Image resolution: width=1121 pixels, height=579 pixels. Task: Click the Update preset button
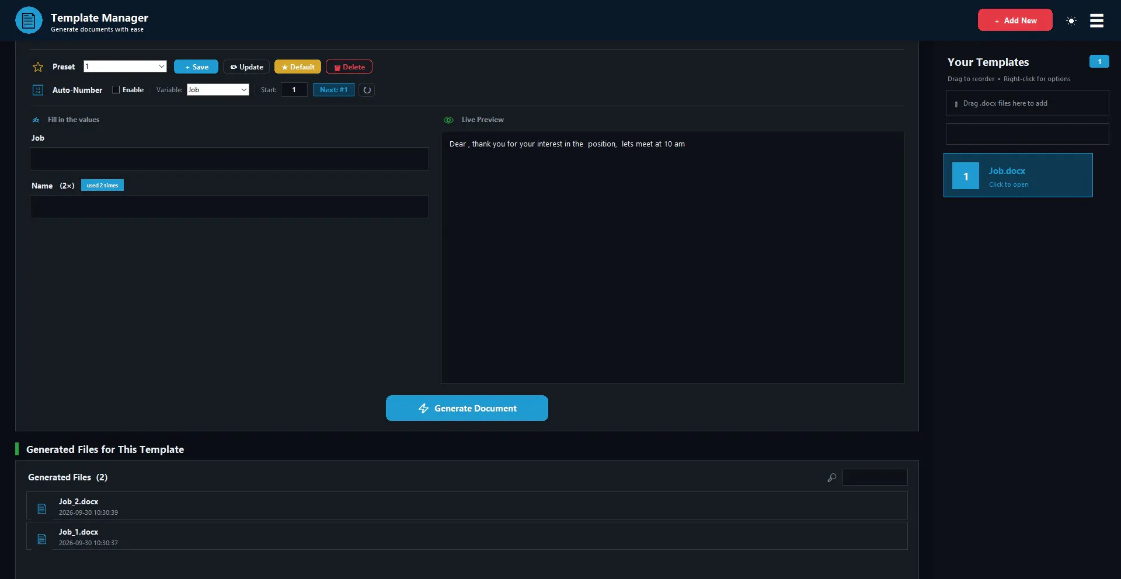click(246, 67)
